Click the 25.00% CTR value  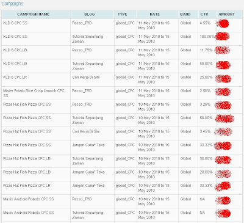[x=206, y=77]
